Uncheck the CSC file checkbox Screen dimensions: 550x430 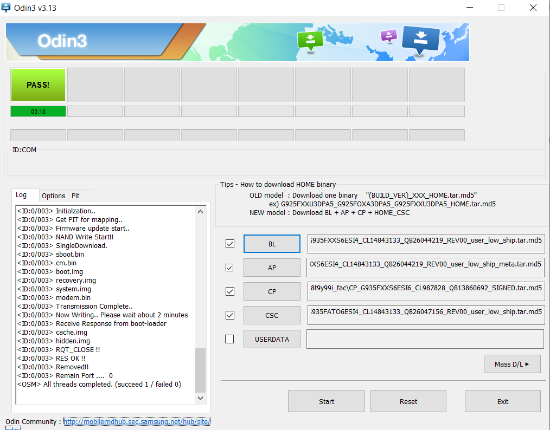pyautogui.click(x=230, y=315)
